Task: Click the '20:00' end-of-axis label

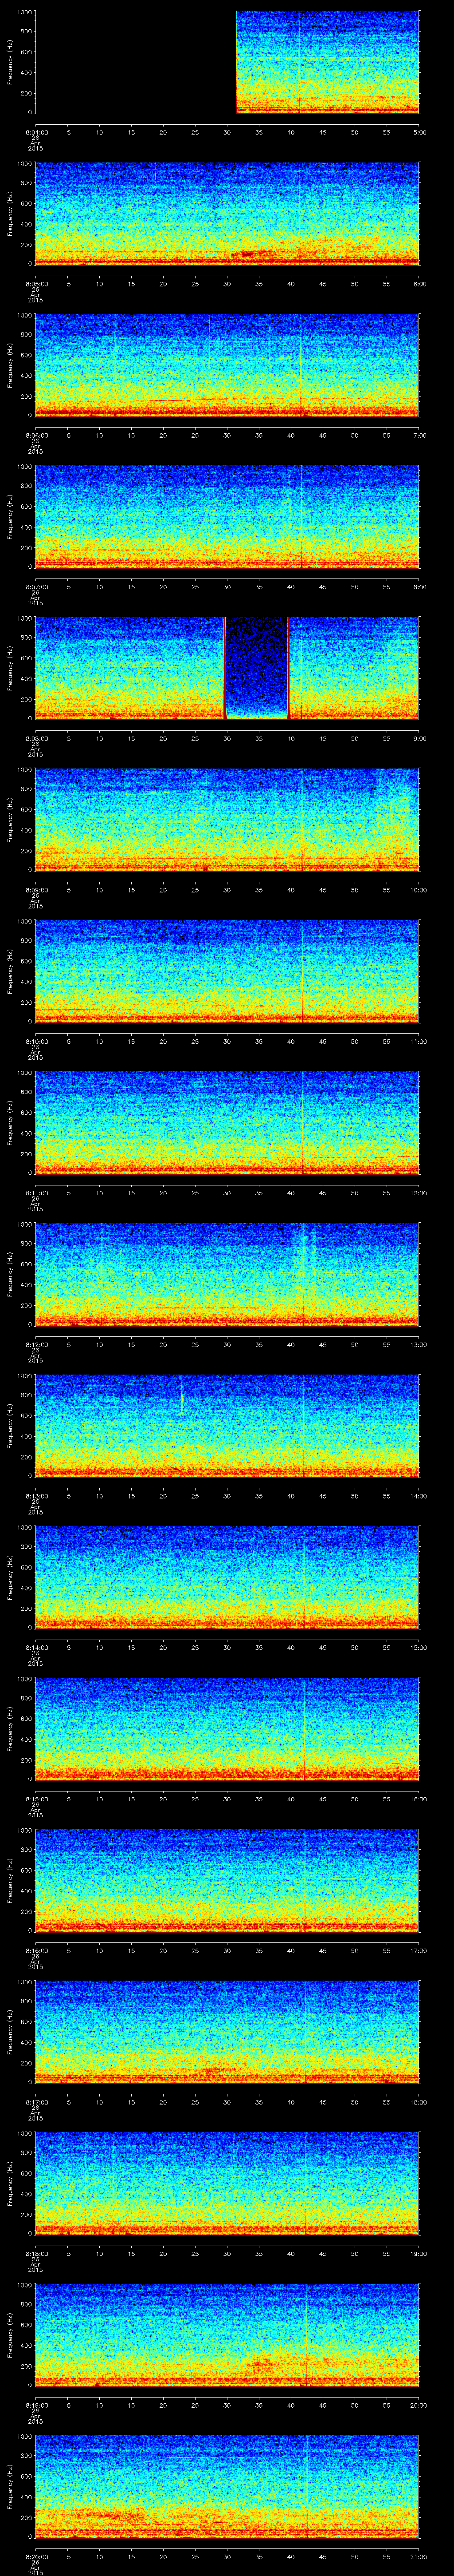Action: pyautogui.click(x=419, y=2404)
